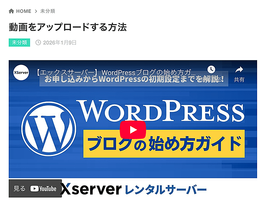The image size is (274, 212).
Task: Click the clock icon beside the date
Action: [38, 42]
